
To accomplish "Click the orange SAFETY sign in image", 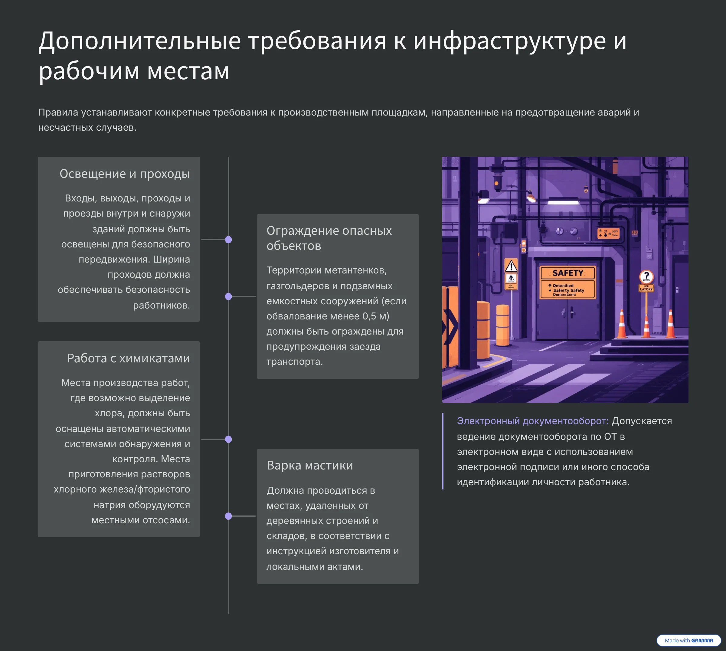I will [x=567, y=273].
